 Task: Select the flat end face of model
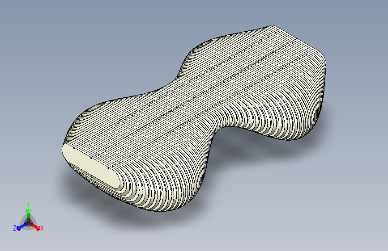click(x=91, y=166)
